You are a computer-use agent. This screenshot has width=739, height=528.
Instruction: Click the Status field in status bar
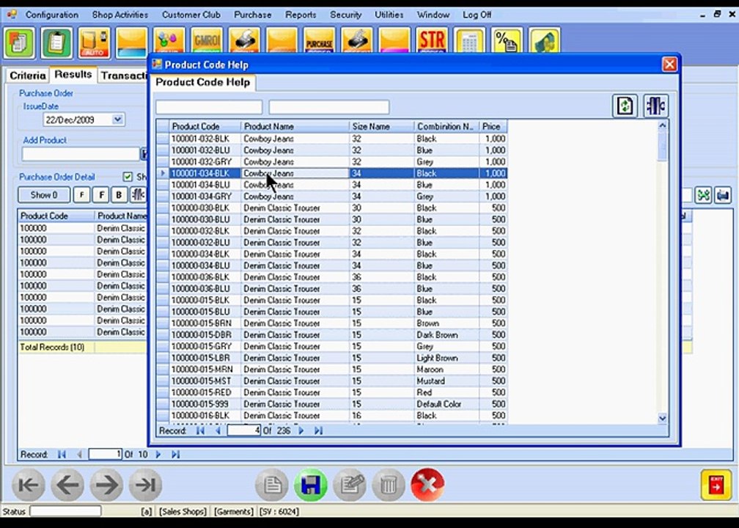point(65,511)
